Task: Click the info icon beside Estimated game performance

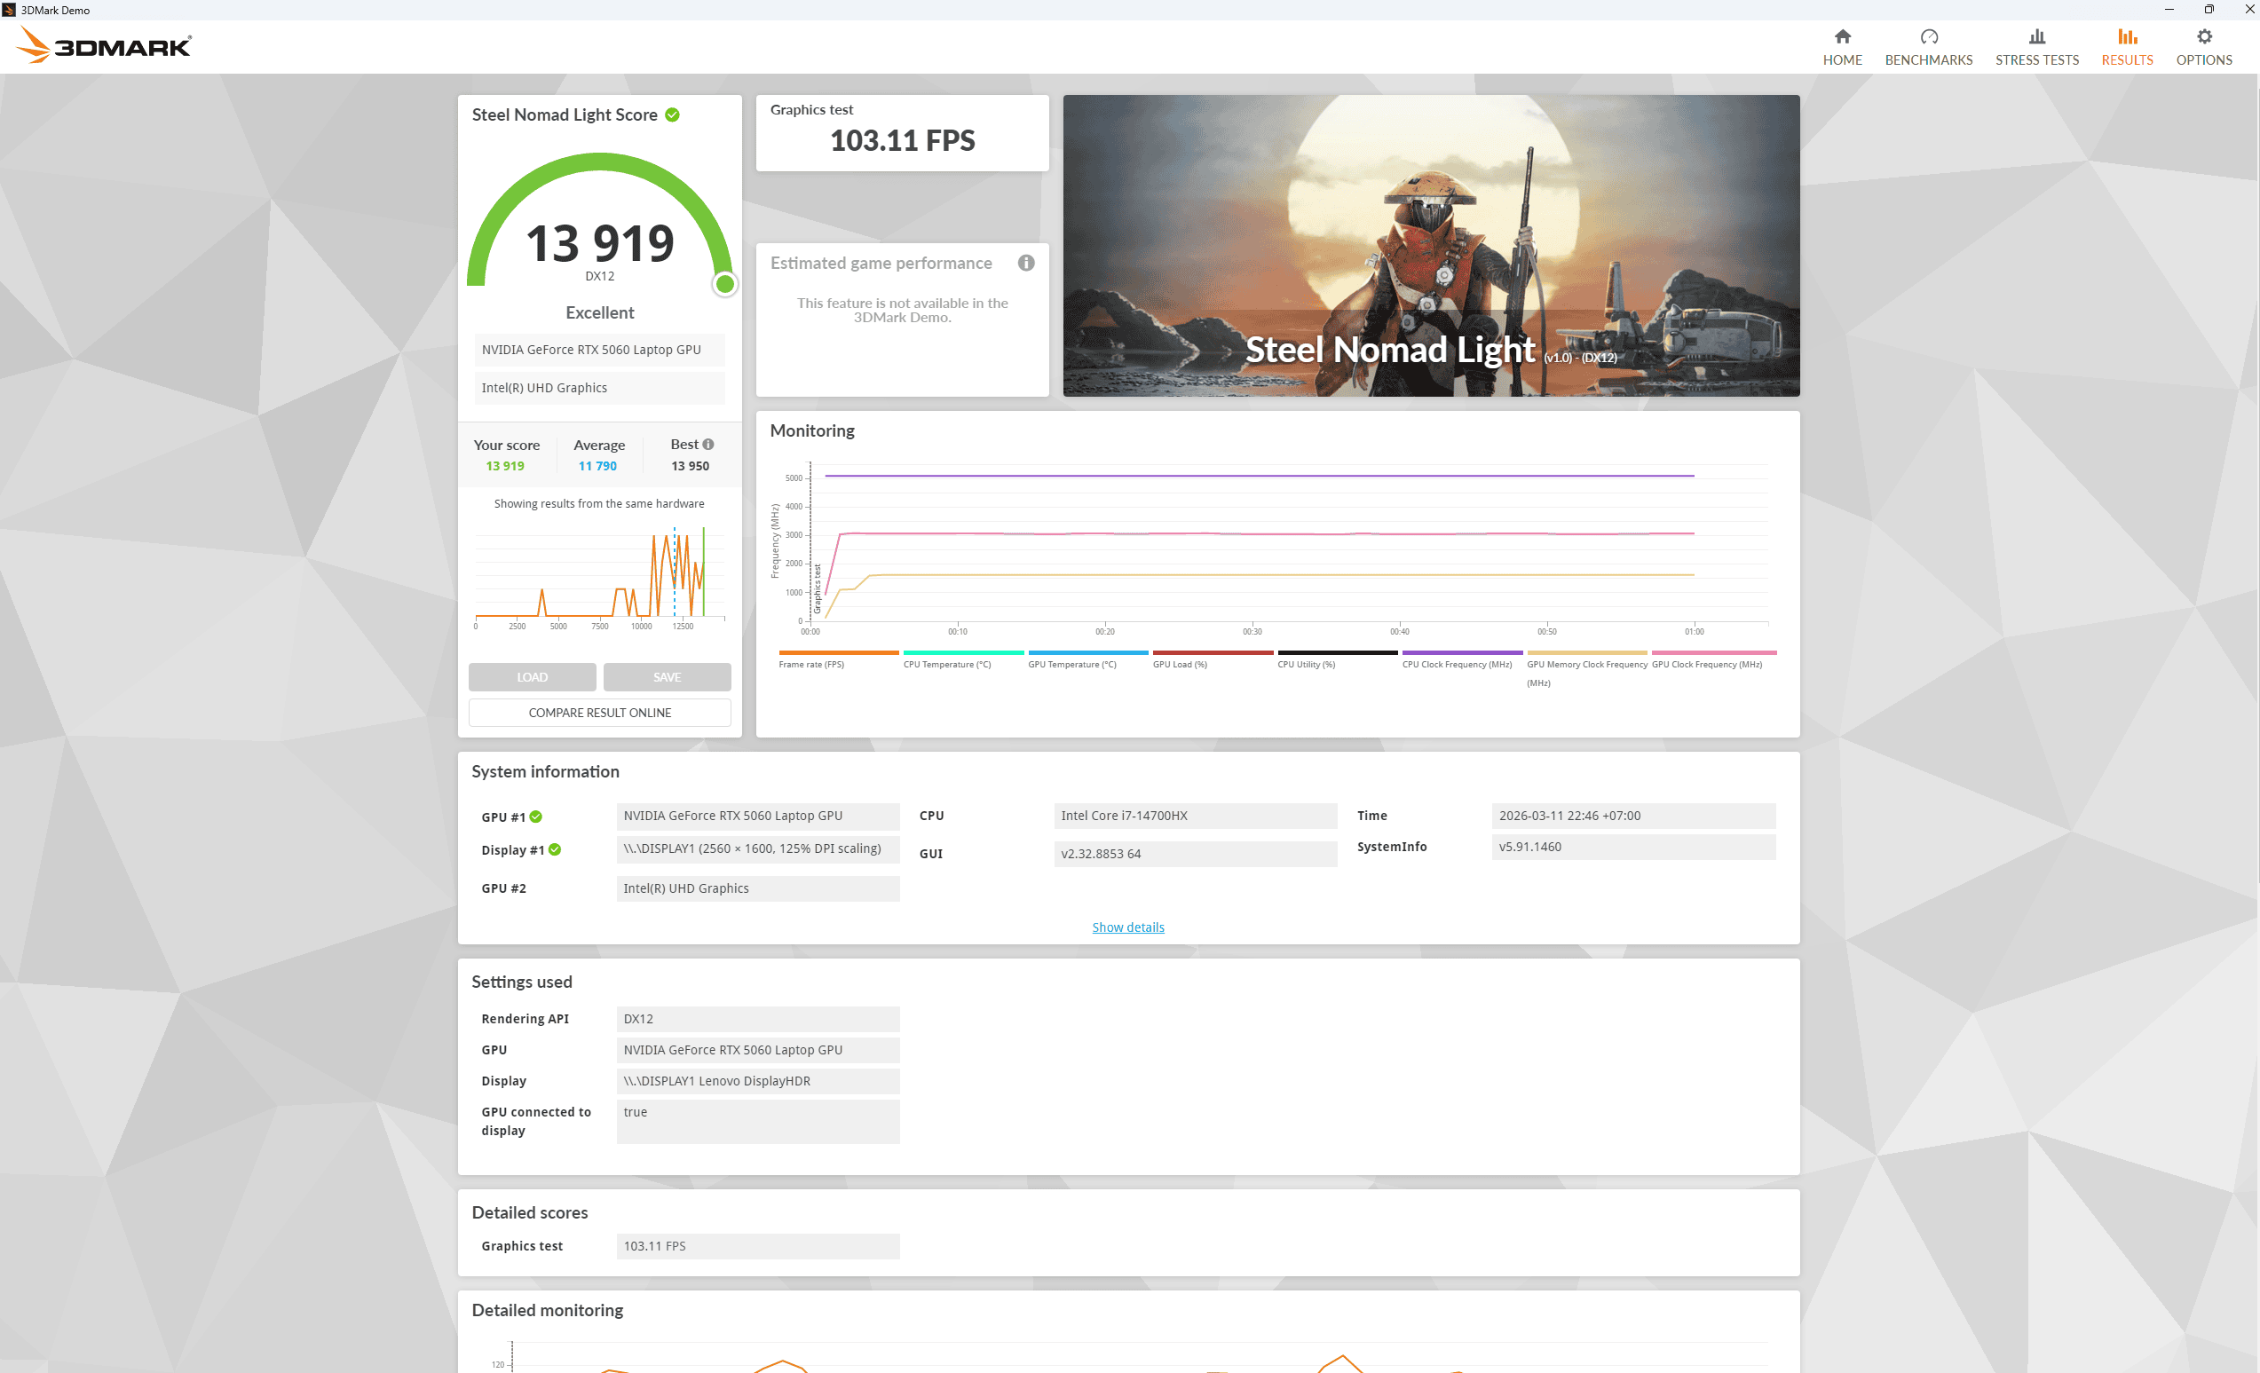Action: [1025, 264]
